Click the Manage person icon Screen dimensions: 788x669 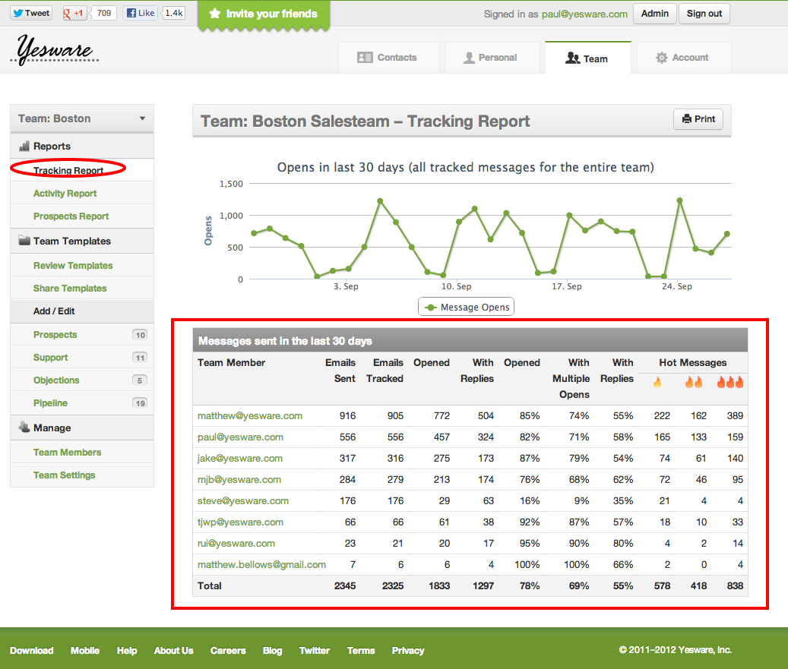(x=24, y=427)
